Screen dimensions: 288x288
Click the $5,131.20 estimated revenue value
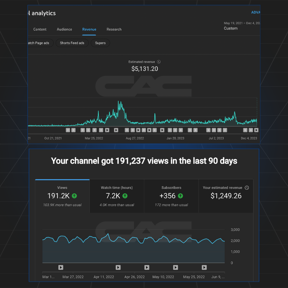click(x=145, y=69)
